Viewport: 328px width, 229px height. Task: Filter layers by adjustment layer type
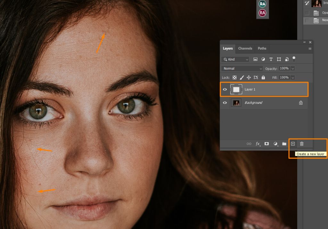pyautogui.click(x=264, y=59)
